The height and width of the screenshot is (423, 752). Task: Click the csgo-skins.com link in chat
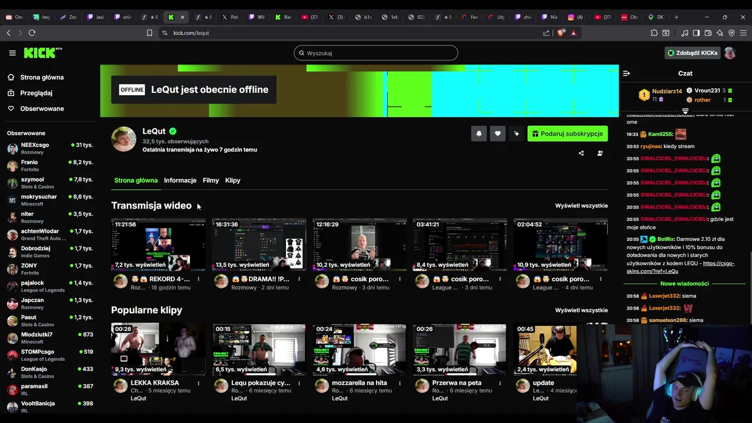680,267
